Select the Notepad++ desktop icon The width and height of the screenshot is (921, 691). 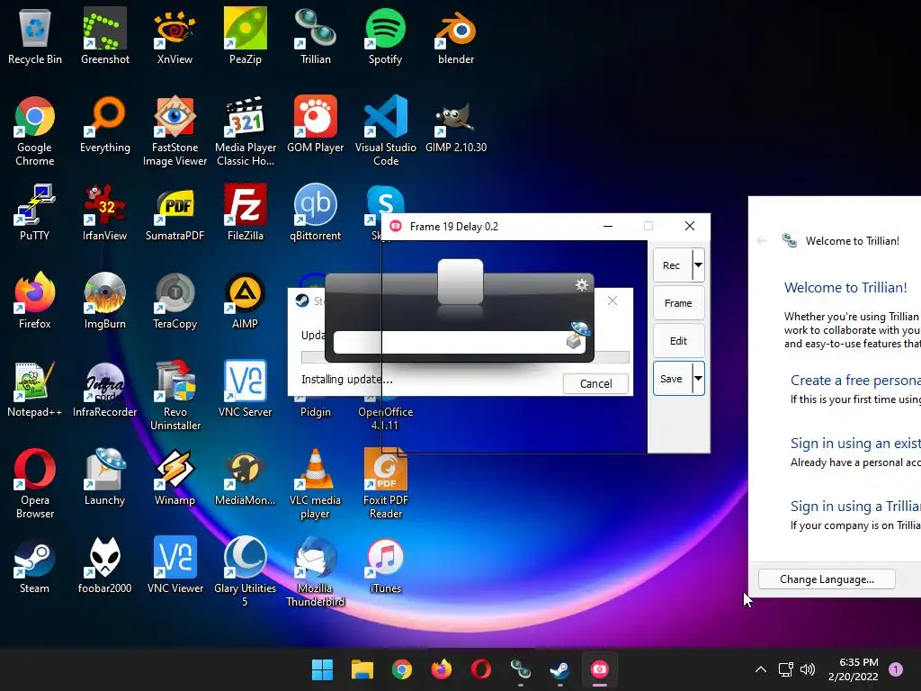pos(35,389)
